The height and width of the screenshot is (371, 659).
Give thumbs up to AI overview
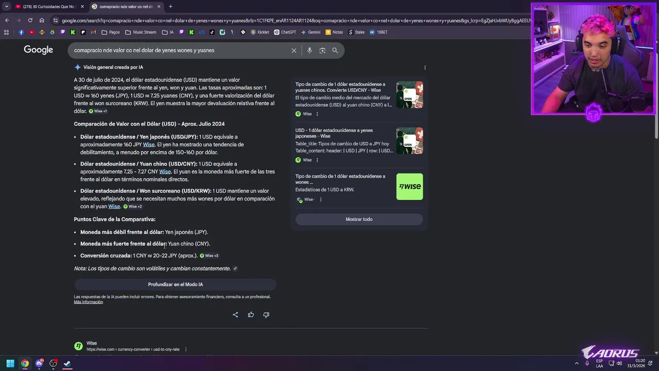tap(251, 314)
